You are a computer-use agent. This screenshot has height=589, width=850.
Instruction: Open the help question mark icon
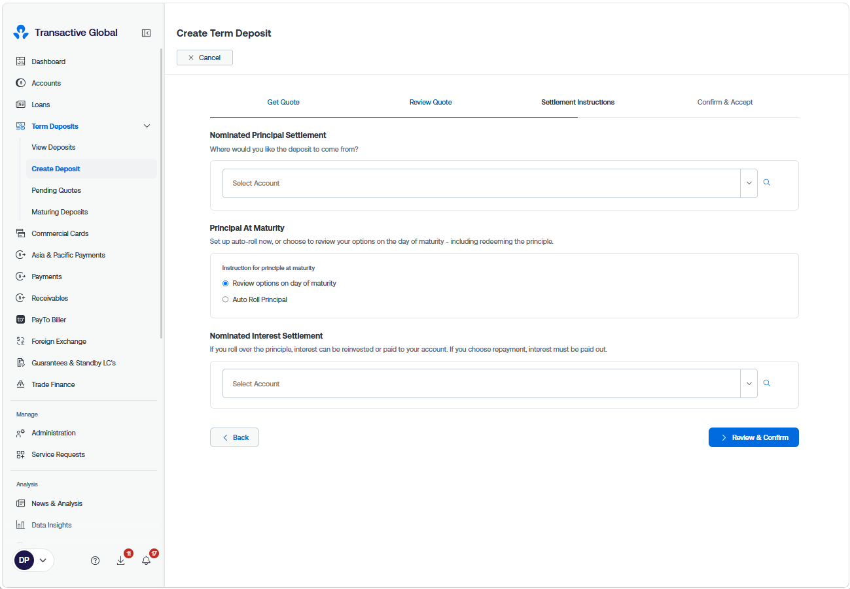click(x=96, y=560)
